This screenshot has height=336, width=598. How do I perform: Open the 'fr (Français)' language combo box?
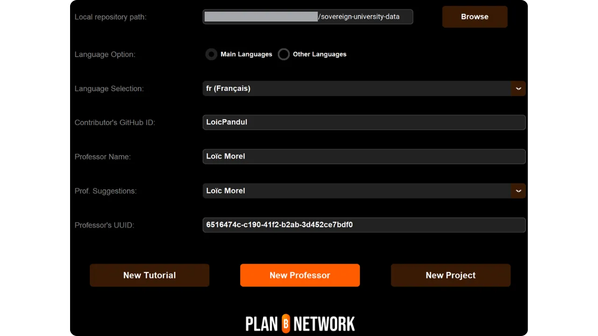point(357,89)
